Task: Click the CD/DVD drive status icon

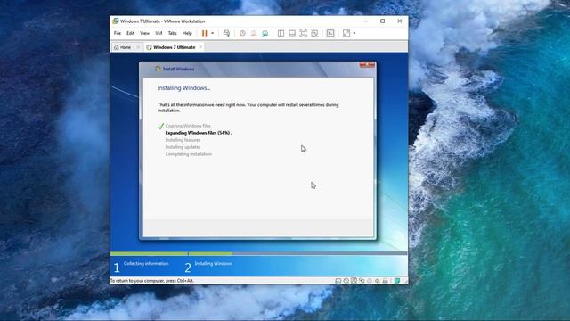Action: (346, 281)
